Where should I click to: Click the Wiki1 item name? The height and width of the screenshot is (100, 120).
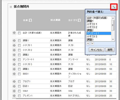click(x=25, y=91)
